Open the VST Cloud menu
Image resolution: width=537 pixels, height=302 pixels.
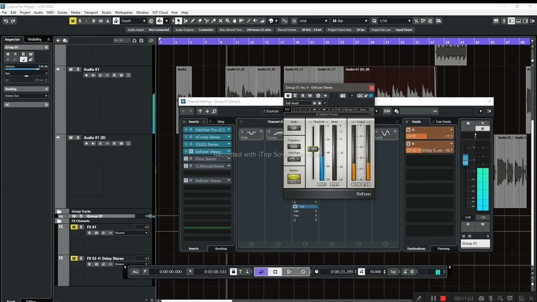[x=160, y=13]
